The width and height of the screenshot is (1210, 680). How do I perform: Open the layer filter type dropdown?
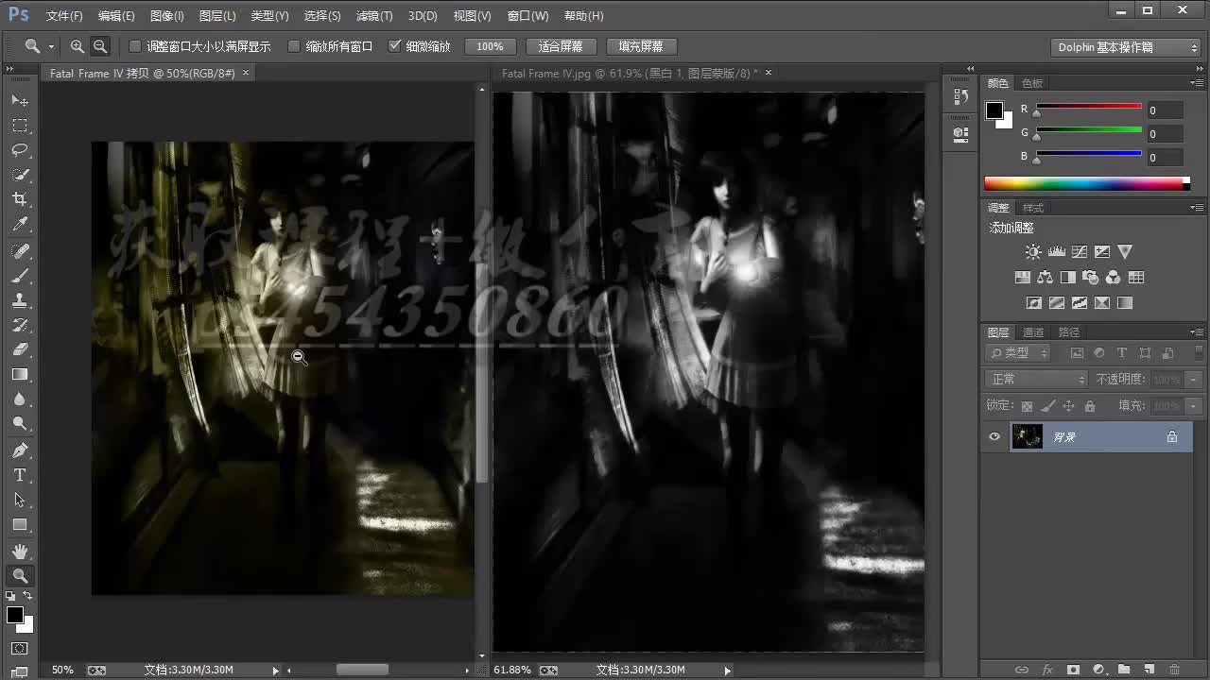coord(1018,352)
